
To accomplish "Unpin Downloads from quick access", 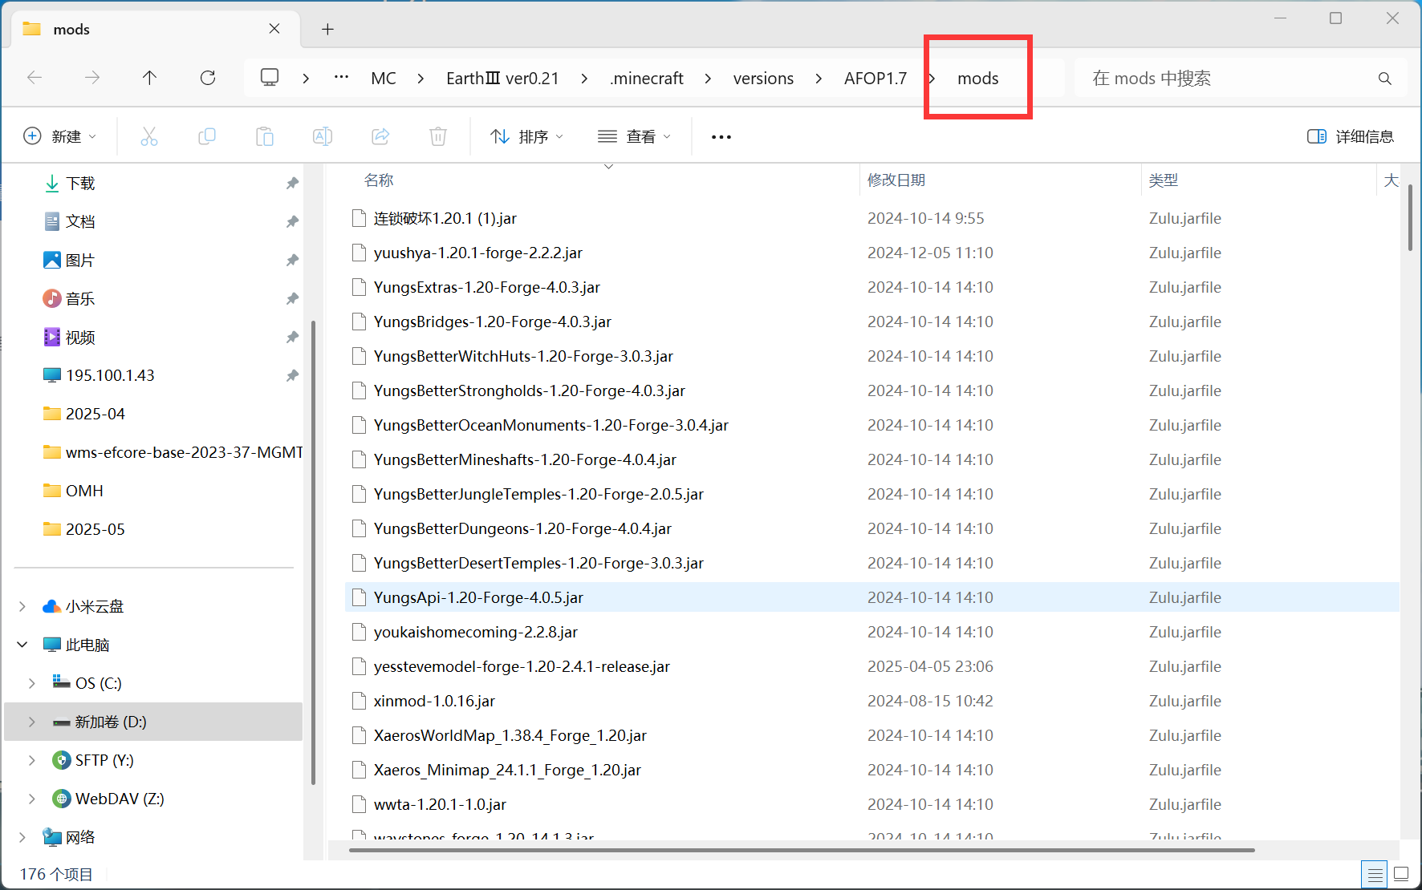I will tap(292, 184).
